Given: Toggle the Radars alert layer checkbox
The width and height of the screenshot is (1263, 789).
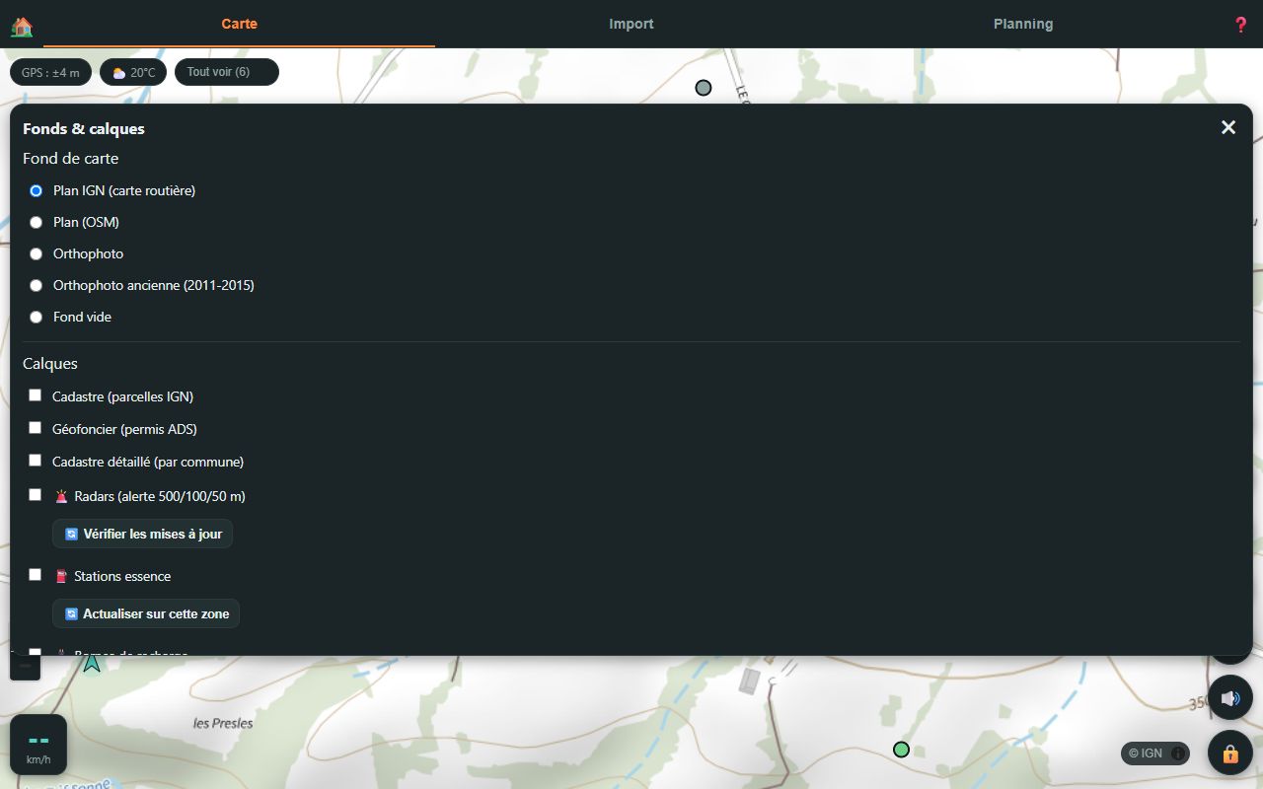Looking at the screenshot, I should tap(36, 495).
